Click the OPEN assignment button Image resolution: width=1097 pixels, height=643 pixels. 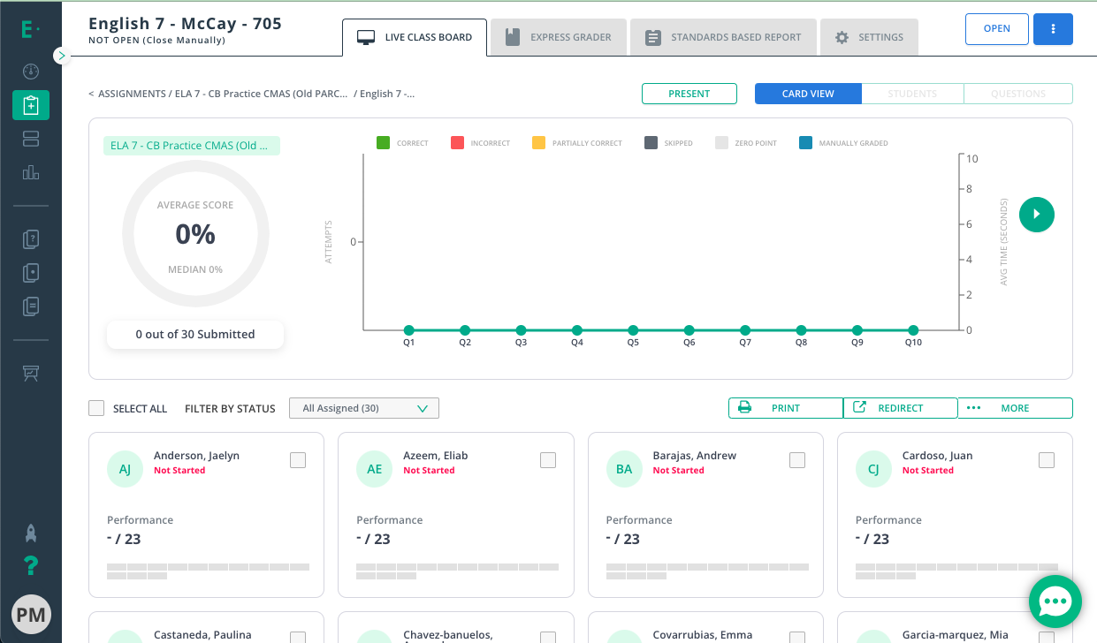pos(997,29)
